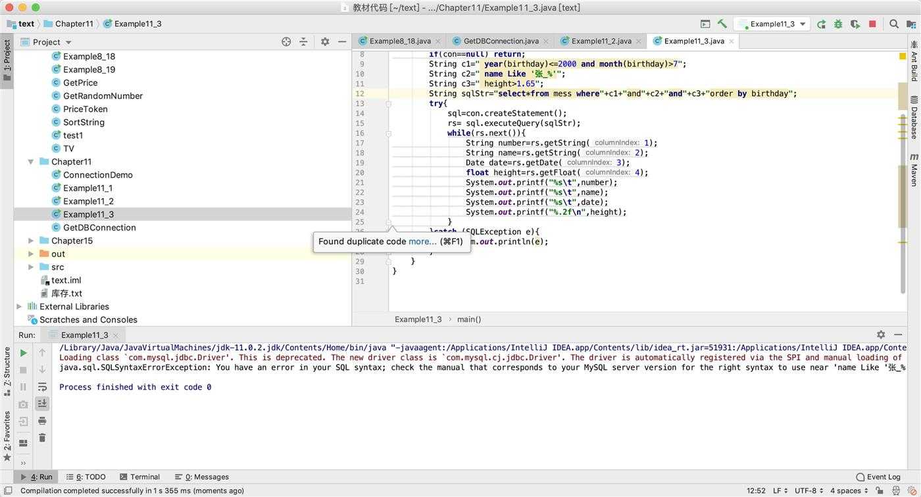The height and width of the screenshot is (497, 921).
Task: Toggle Maven side tool window
Action: point(914,170)
